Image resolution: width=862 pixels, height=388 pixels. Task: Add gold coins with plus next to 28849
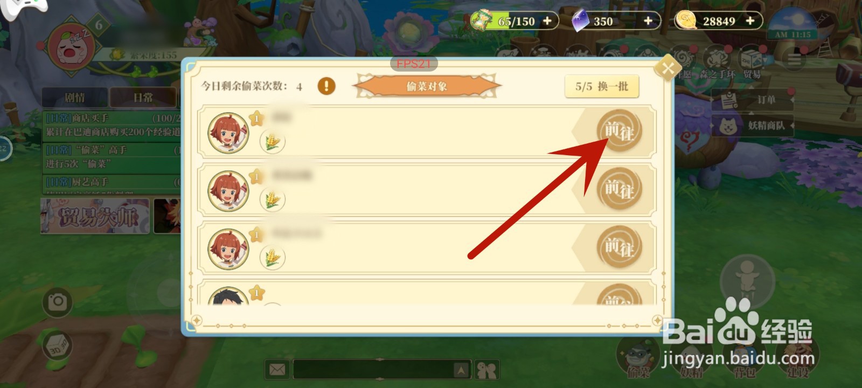pyautogui.click(x=750, y=20)
